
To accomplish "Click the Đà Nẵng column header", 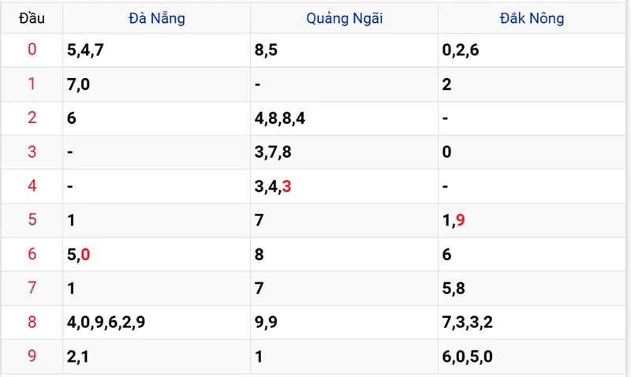I will pos(157,17).
